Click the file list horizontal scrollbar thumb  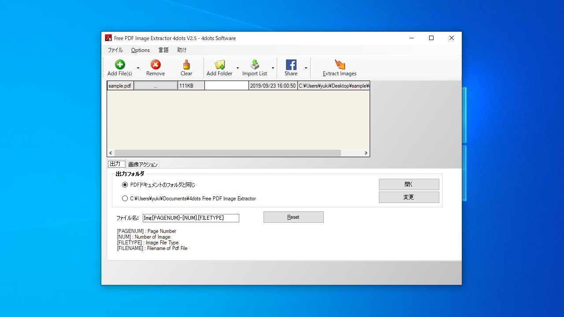227,153
